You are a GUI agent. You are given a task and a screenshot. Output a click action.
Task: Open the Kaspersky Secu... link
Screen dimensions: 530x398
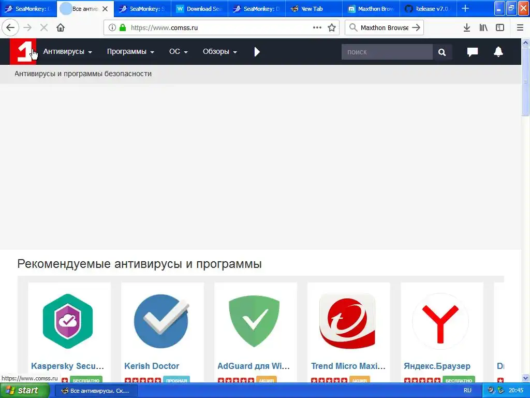coord(67,366)
